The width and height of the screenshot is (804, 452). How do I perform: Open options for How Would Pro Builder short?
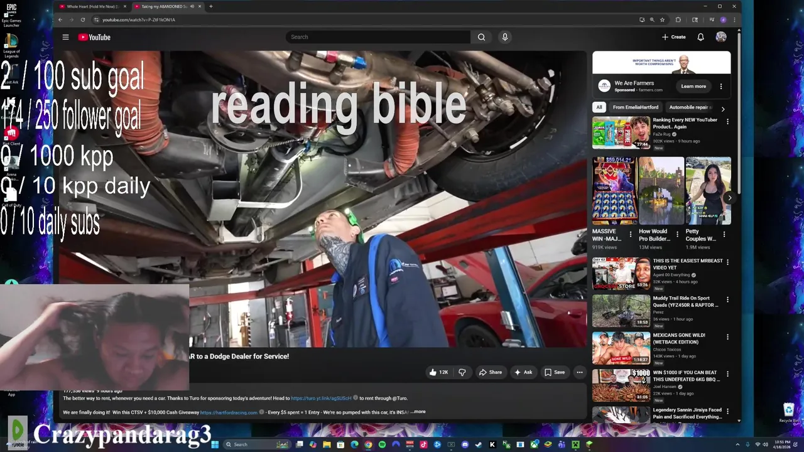tap(677, 234)
